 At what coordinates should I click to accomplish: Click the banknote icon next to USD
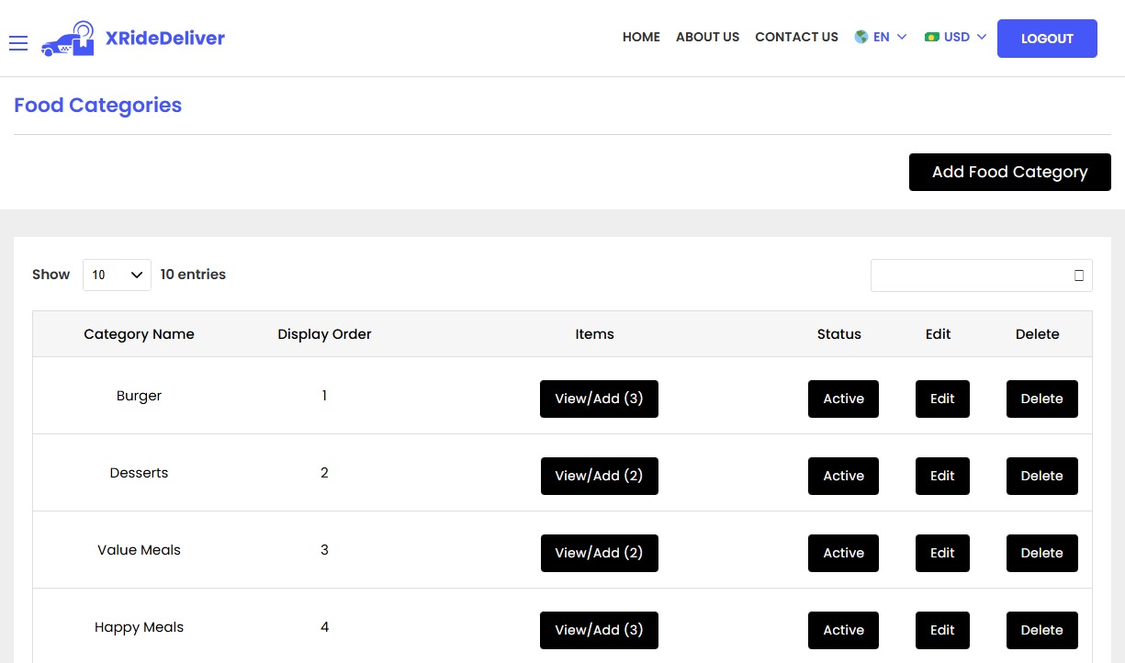pyautogui.click(x=932, y=37)
